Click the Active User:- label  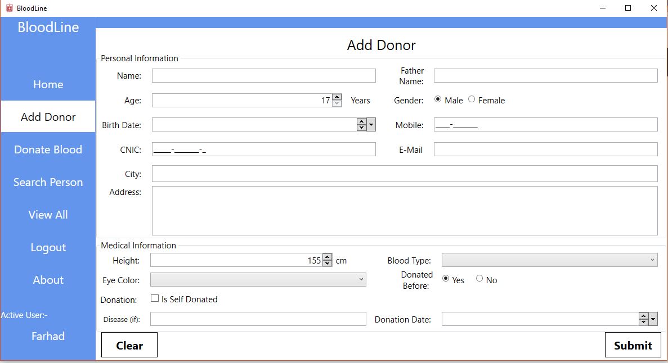(x=24, y=315)
